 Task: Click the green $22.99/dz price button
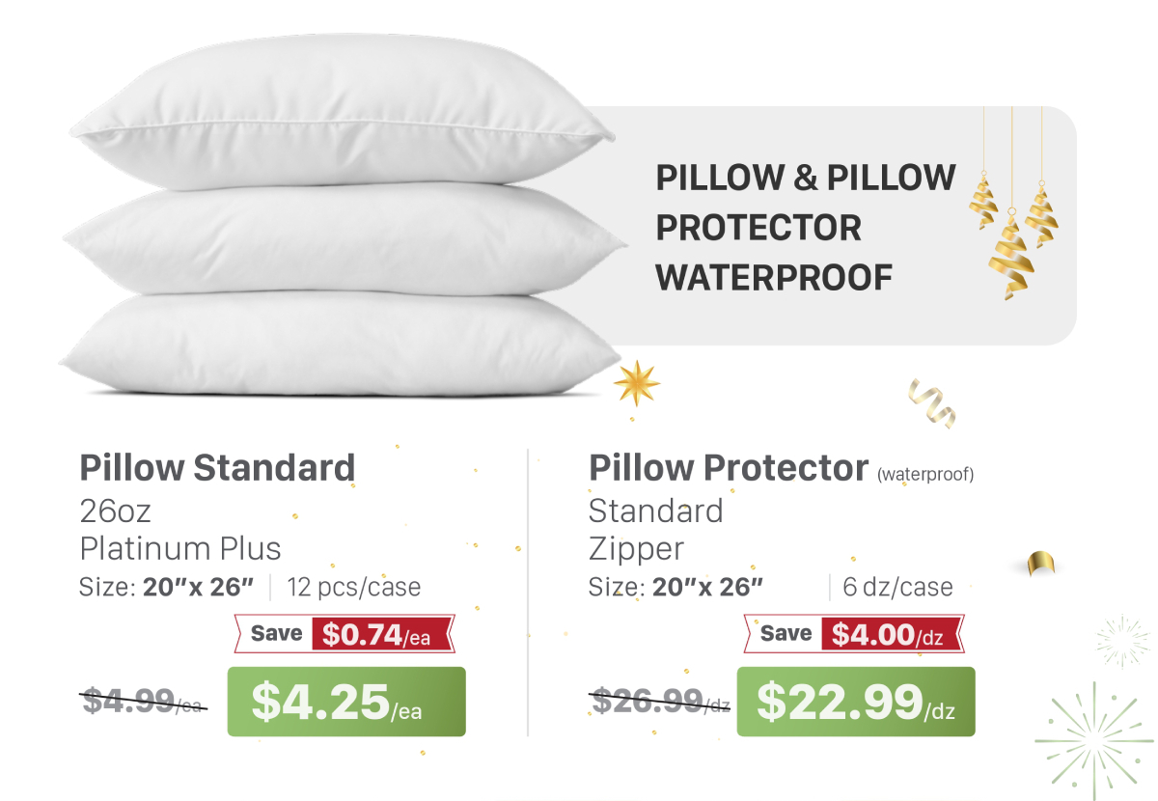point(856,702)
